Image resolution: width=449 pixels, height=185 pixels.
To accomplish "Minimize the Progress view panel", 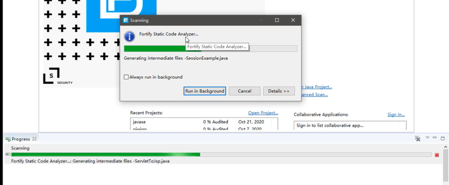I will pos(434,138).
